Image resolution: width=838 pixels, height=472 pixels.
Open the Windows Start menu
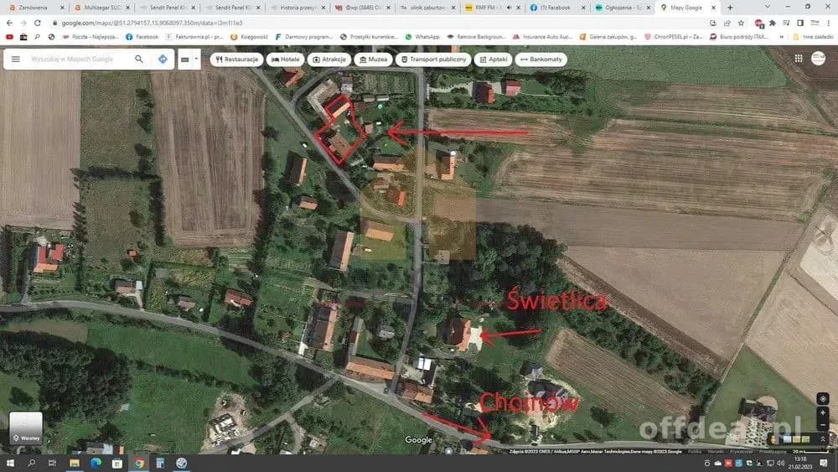9,463
